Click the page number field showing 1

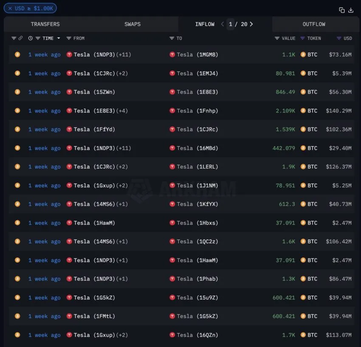[231, 24]
